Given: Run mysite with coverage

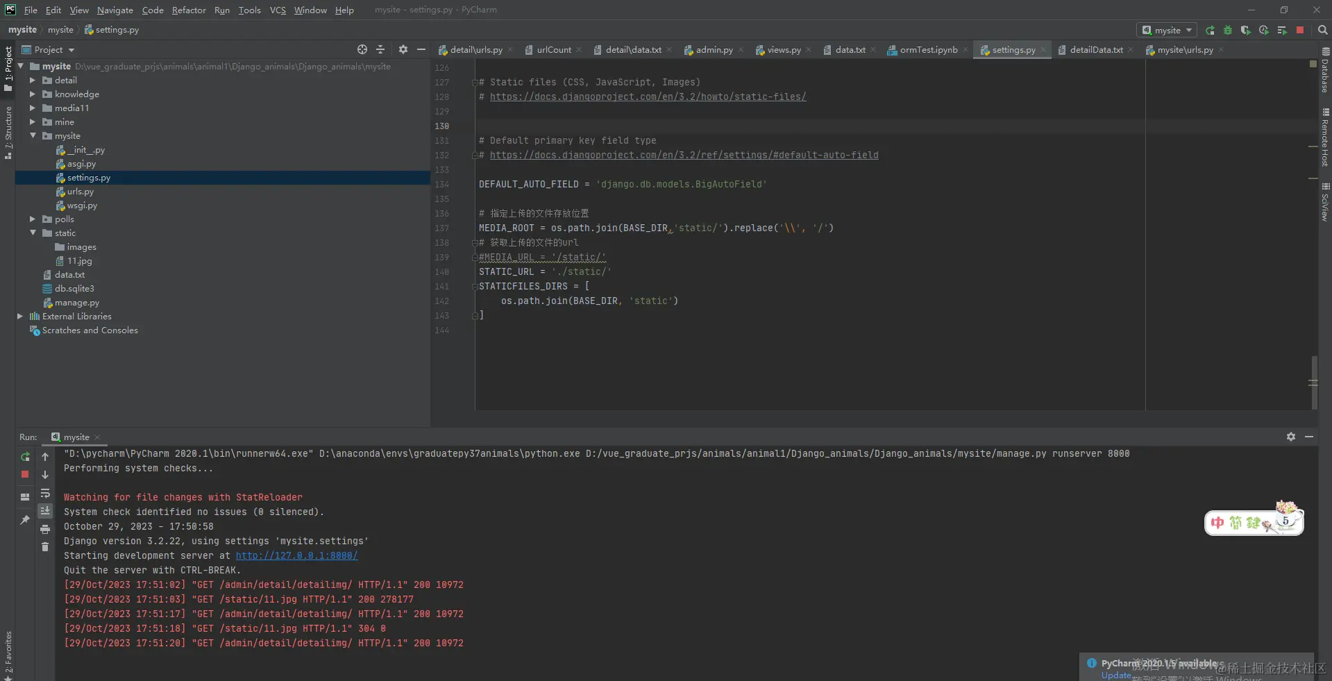Looking at the screenshot, I should 1245,31.
